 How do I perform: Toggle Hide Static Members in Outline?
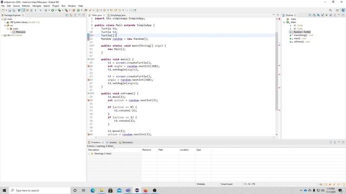click(323, 15)
